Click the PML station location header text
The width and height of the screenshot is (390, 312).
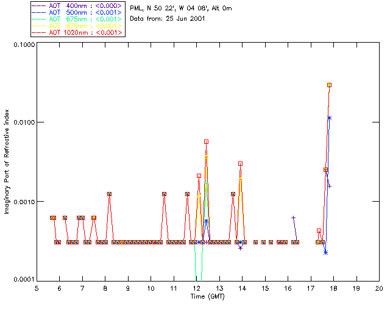click(181, 8)
